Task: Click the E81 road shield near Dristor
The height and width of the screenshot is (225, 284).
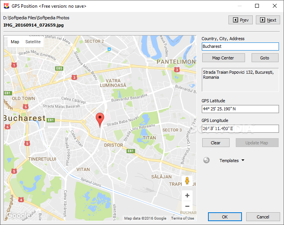Action: [x=130, y=151]
